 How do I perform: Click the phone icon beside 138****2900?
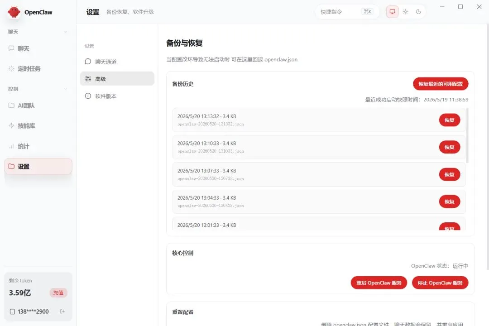point(13,312)
